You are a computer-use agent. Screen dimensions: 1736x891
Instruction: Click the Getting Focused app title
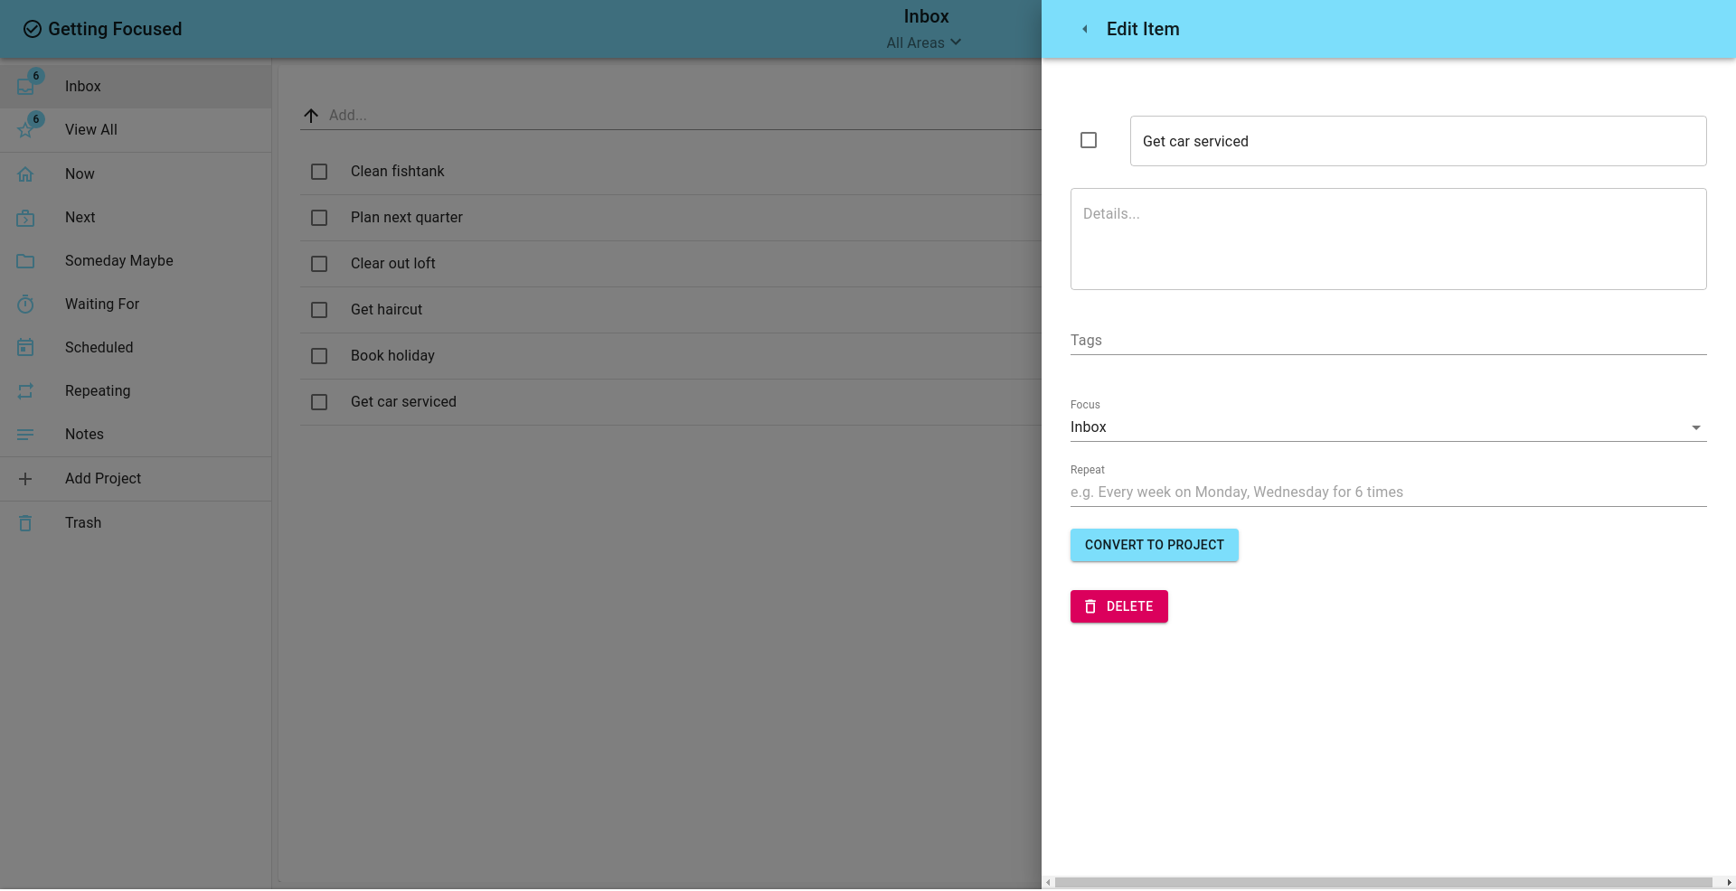[115, 29]
